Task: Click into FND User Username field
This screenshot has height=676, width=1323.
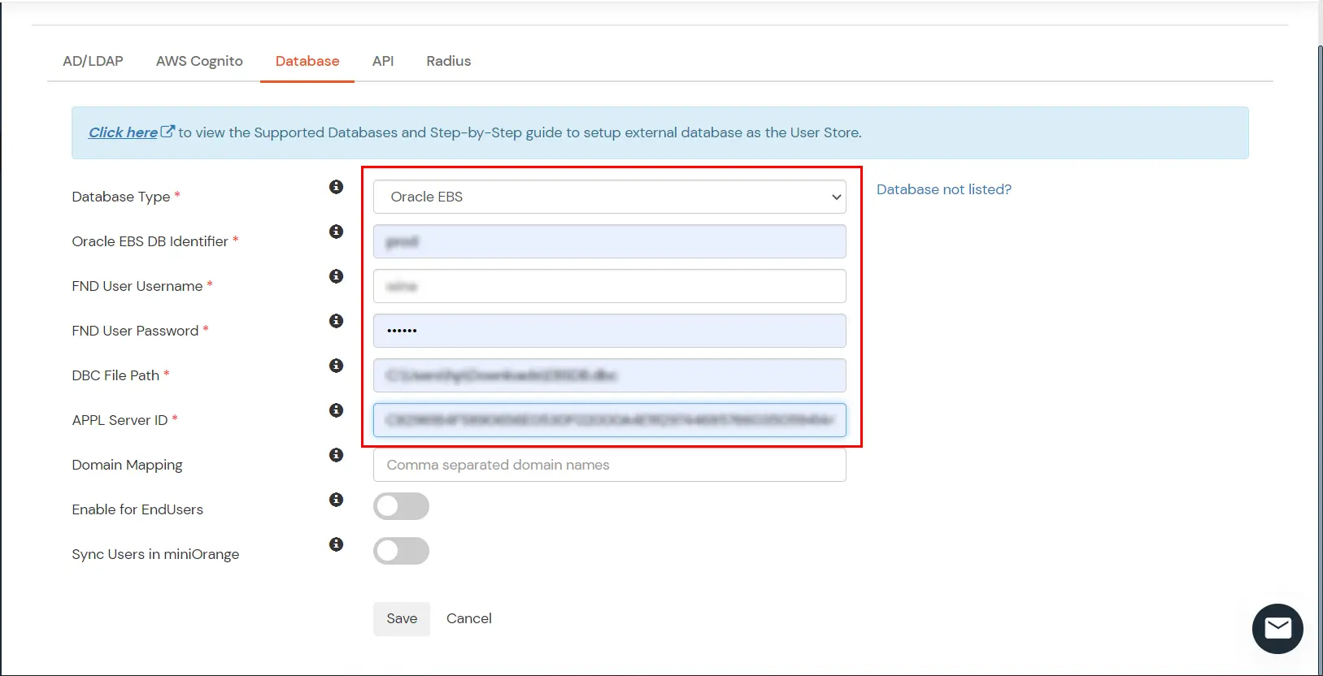Action: (x=609, y=286)
